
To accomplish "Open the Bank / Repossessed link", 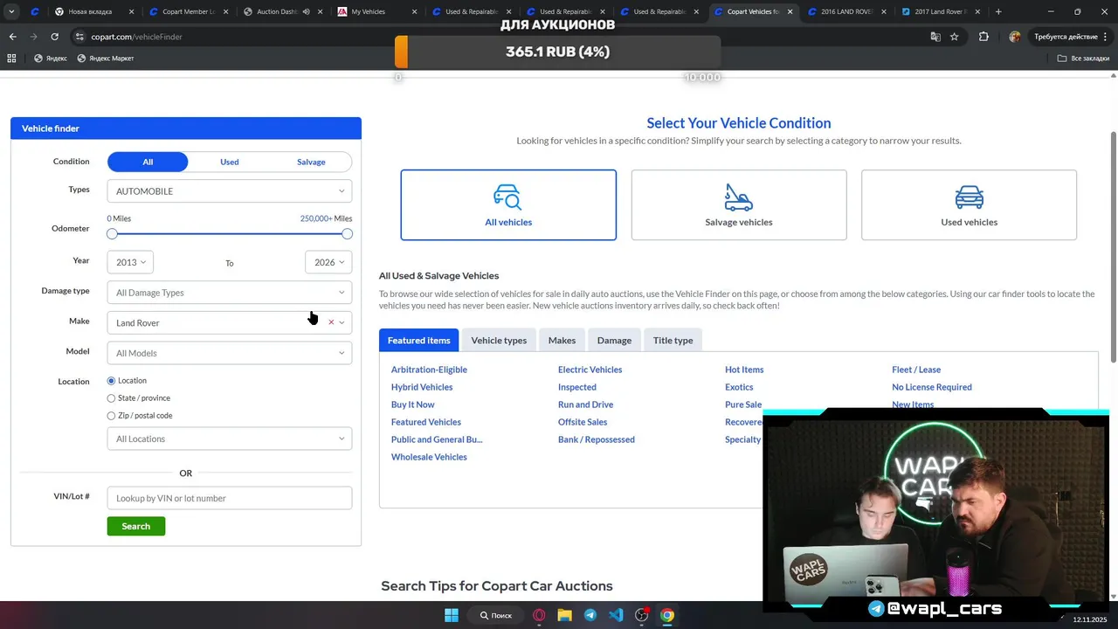I will pos(597,439).
